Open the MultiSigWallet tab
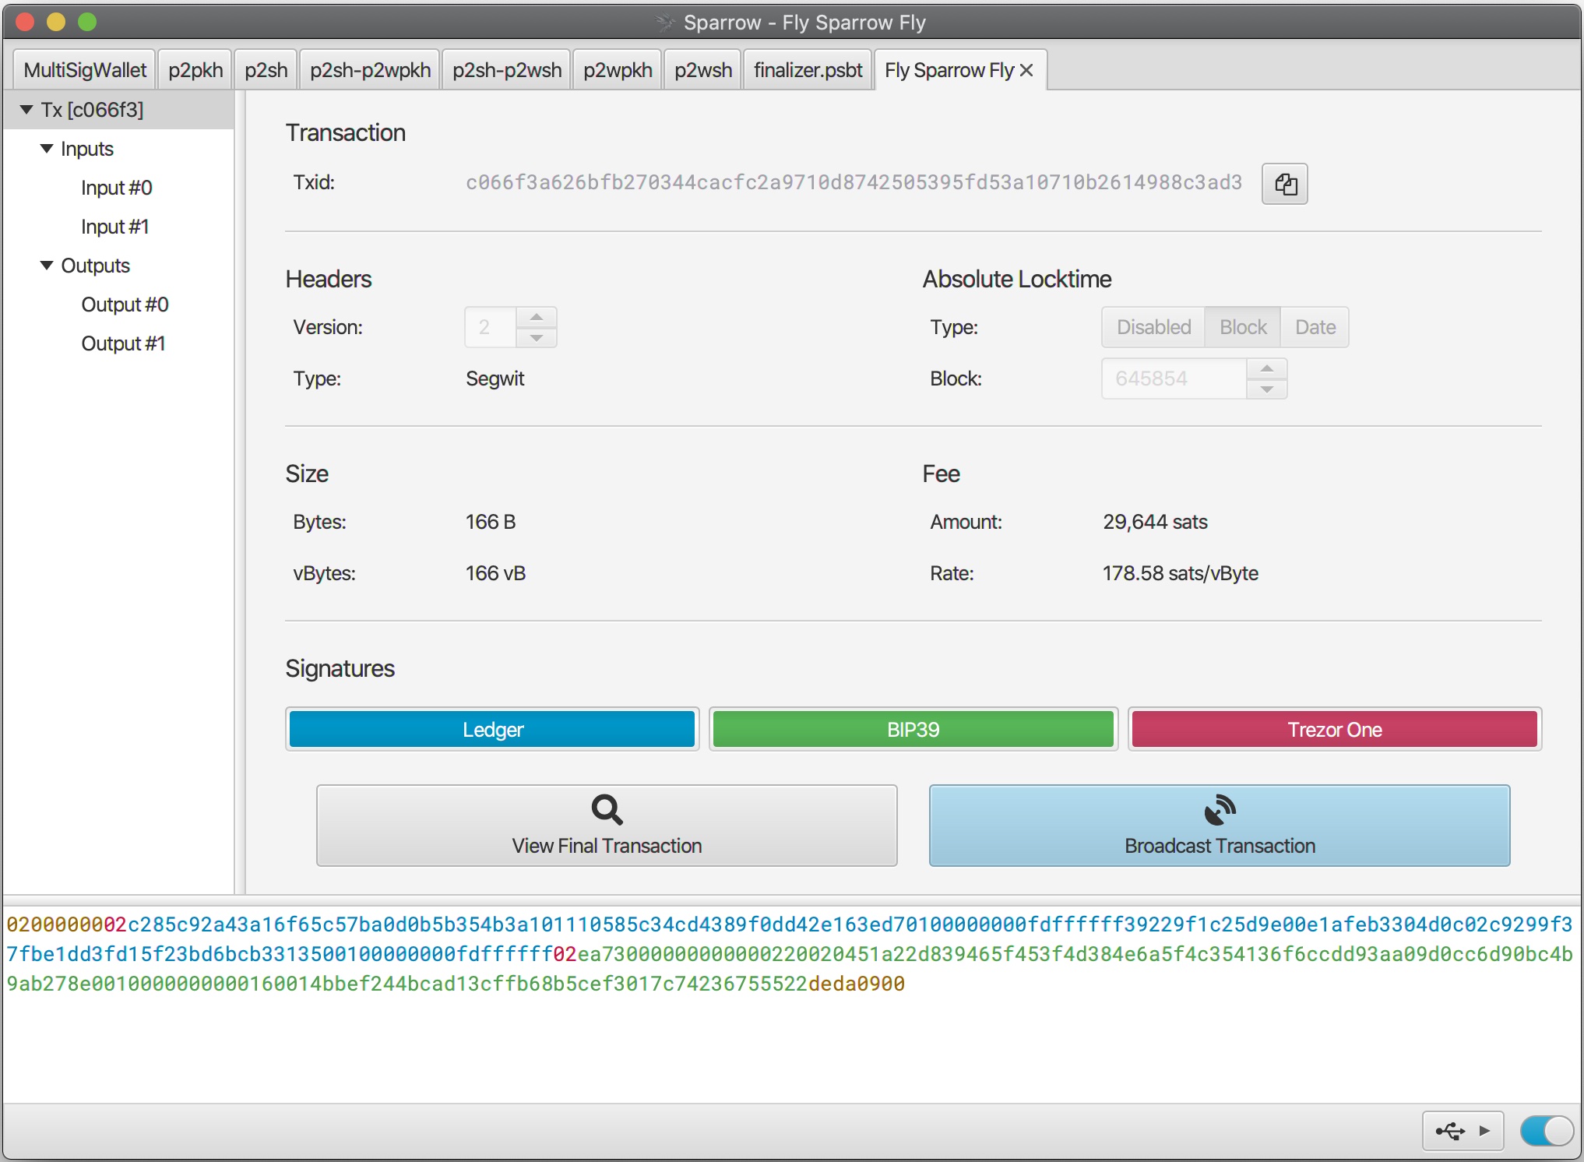Image resolution: width=1584 pixels, height=1162 pixels. pos(85,70)
